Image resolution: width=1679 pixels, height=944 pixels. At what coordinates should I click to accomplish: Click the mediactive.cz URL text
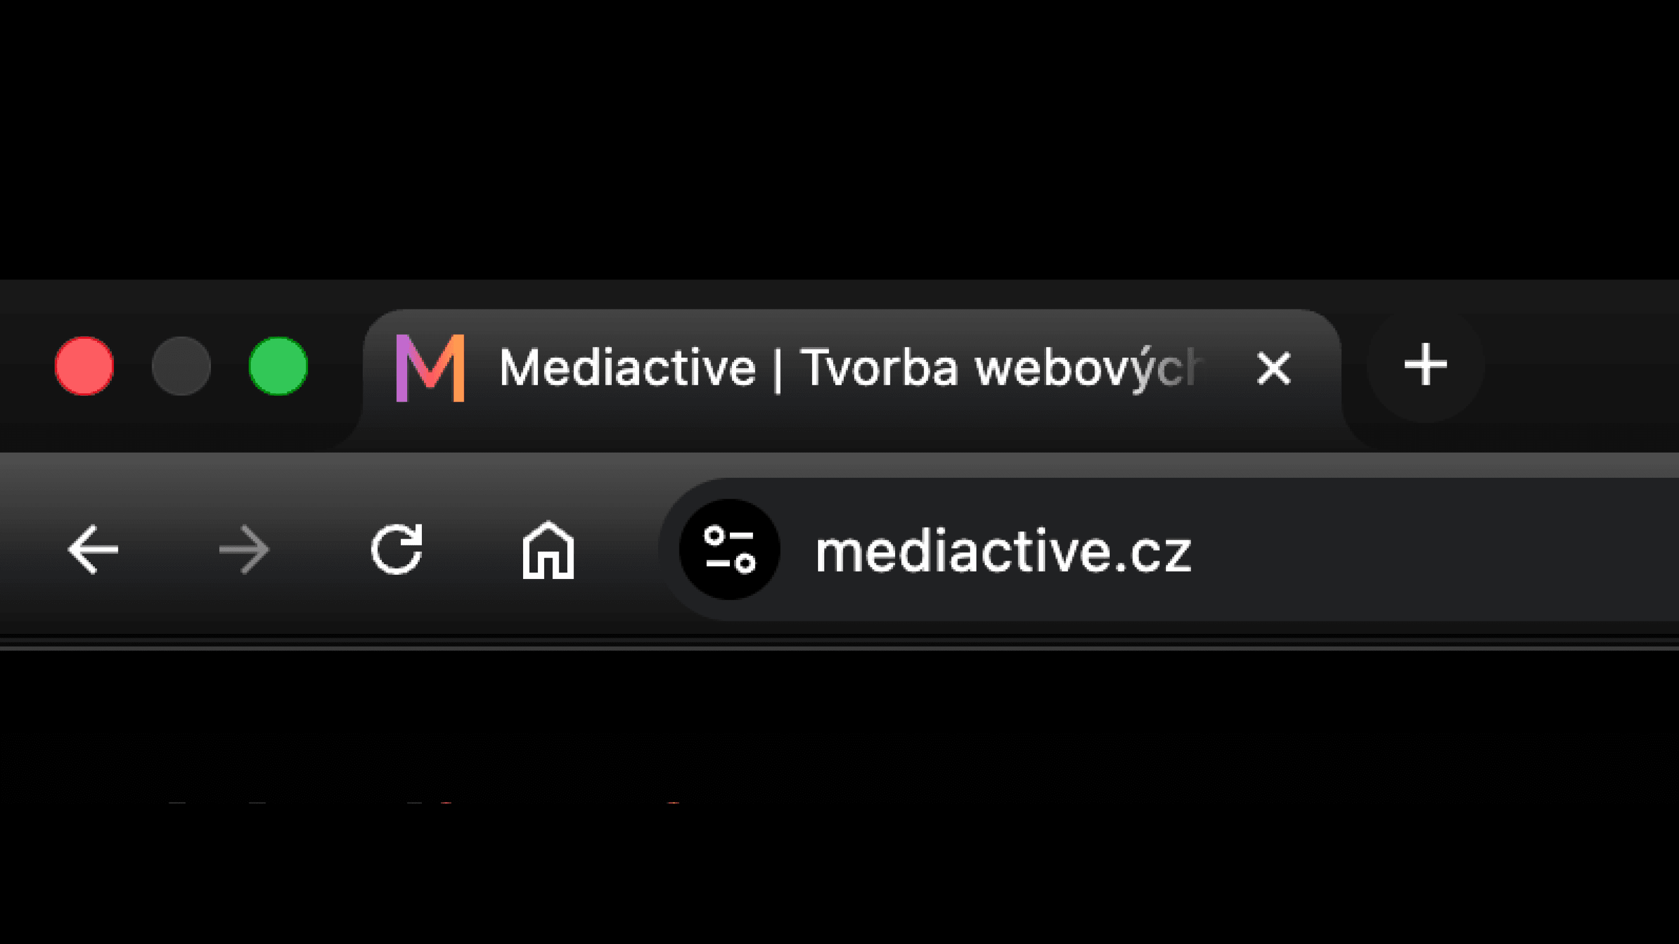[1003, 551]
